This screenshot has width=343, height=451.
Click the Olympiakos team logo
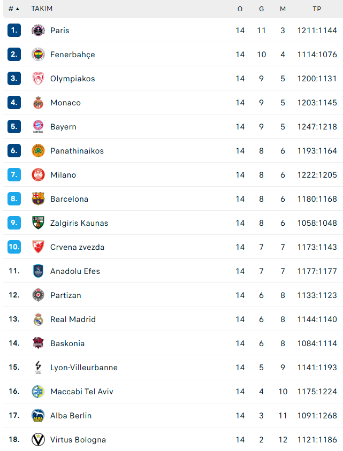(x=38, y=79)
